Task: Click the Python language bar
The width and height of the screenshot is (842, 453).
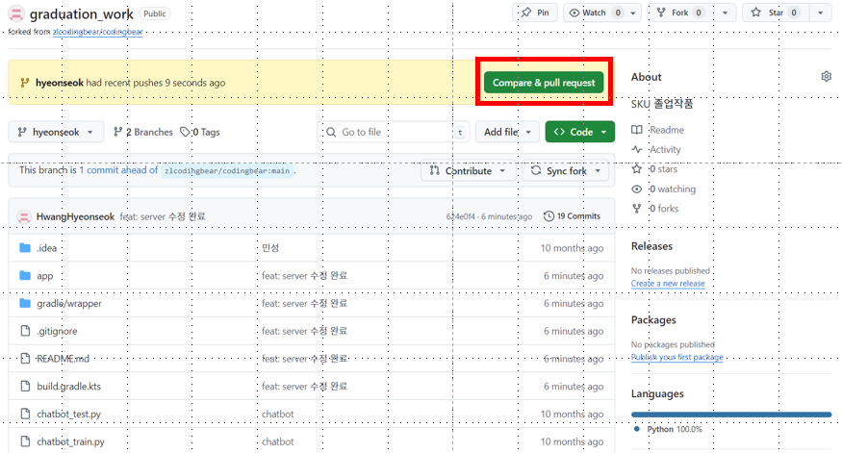Action: tap(731, 415)
